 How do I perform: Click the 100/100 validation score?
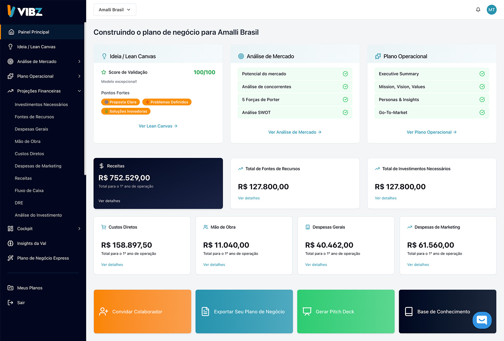204,72
